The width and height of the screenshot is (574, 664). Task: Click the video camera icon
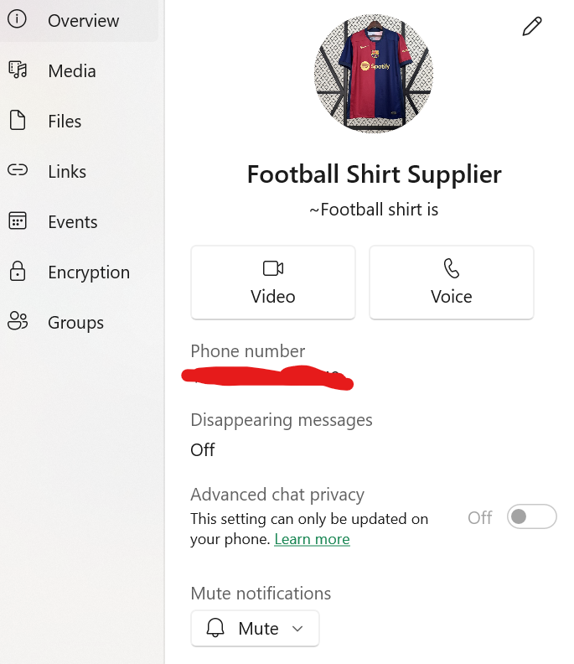coord(273,268)
